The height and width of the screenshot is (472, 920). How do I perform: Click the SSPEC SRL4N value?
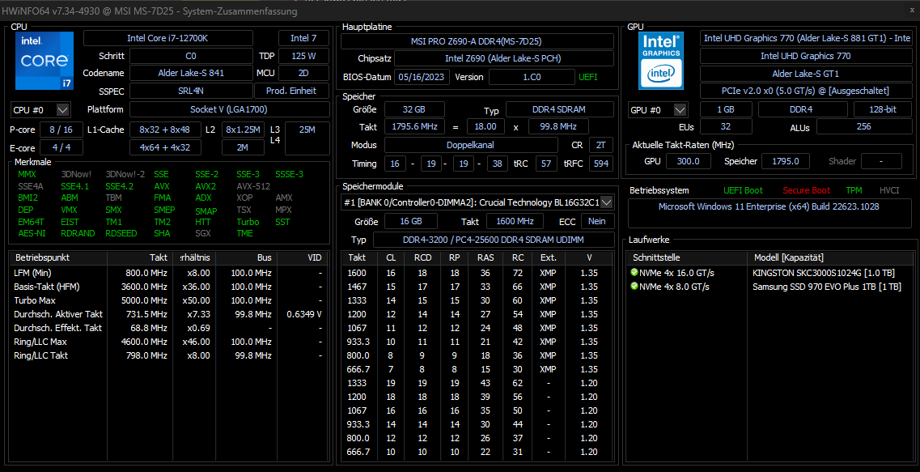pyautogui.click(x=191, y=91)
